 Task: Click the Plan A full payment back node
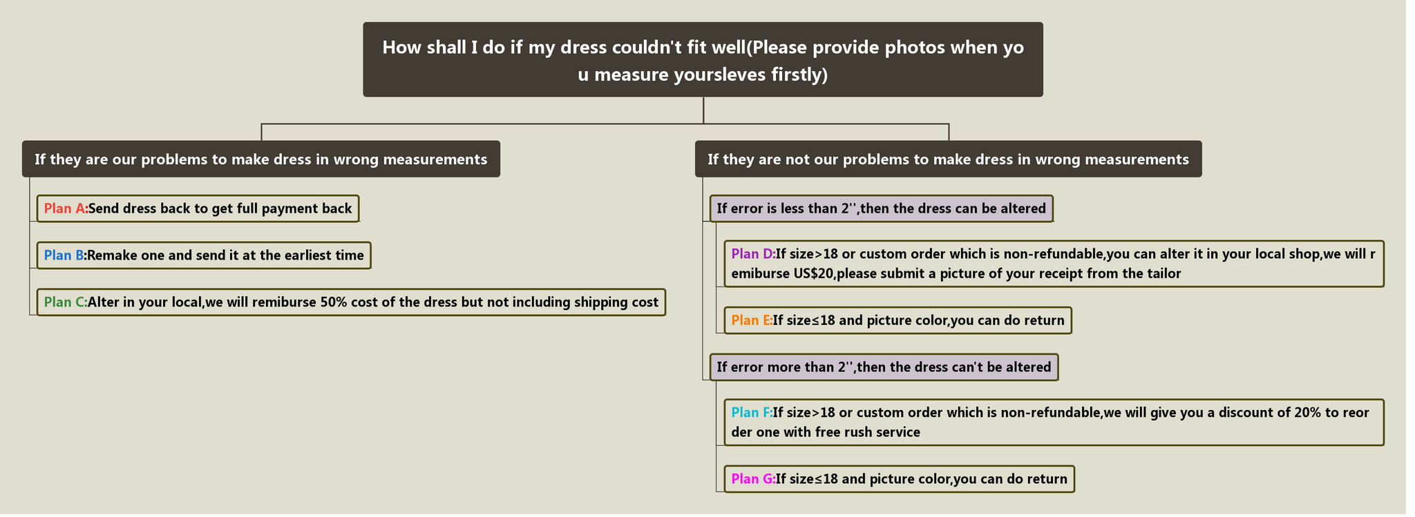coord(198,208)
